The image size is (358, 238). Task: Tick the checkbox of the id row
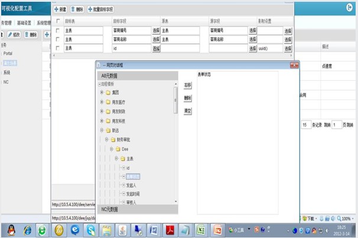58,48
